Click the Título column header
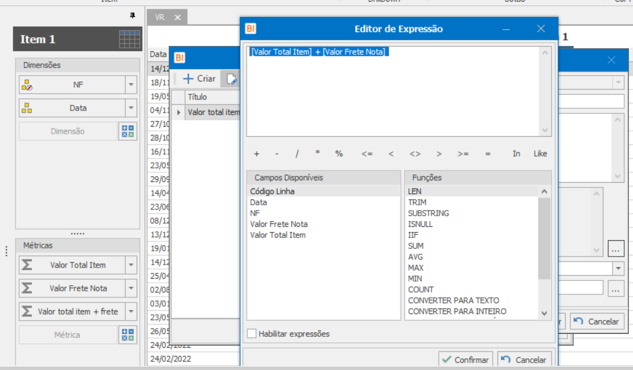Image resolution: width=633 pixels, height=370 pixels. pos(213,97)
